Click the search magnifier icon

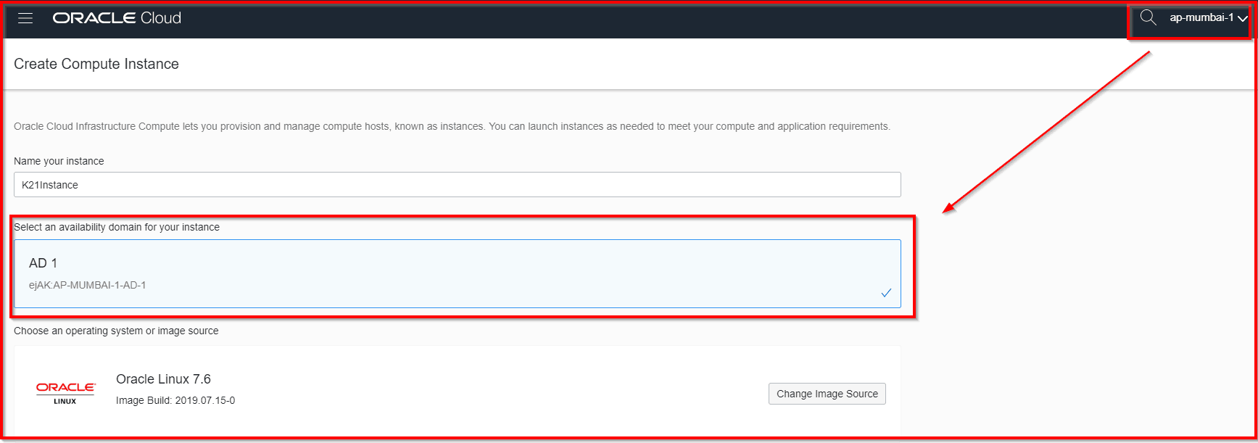pos(1148,18)
